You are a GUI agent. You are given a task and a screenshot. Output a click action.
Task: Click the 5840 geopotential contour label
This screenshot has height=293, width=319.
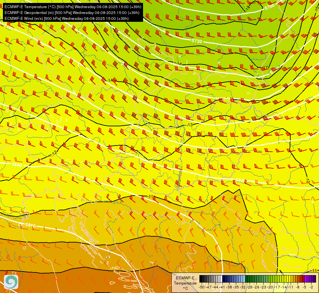17,165
